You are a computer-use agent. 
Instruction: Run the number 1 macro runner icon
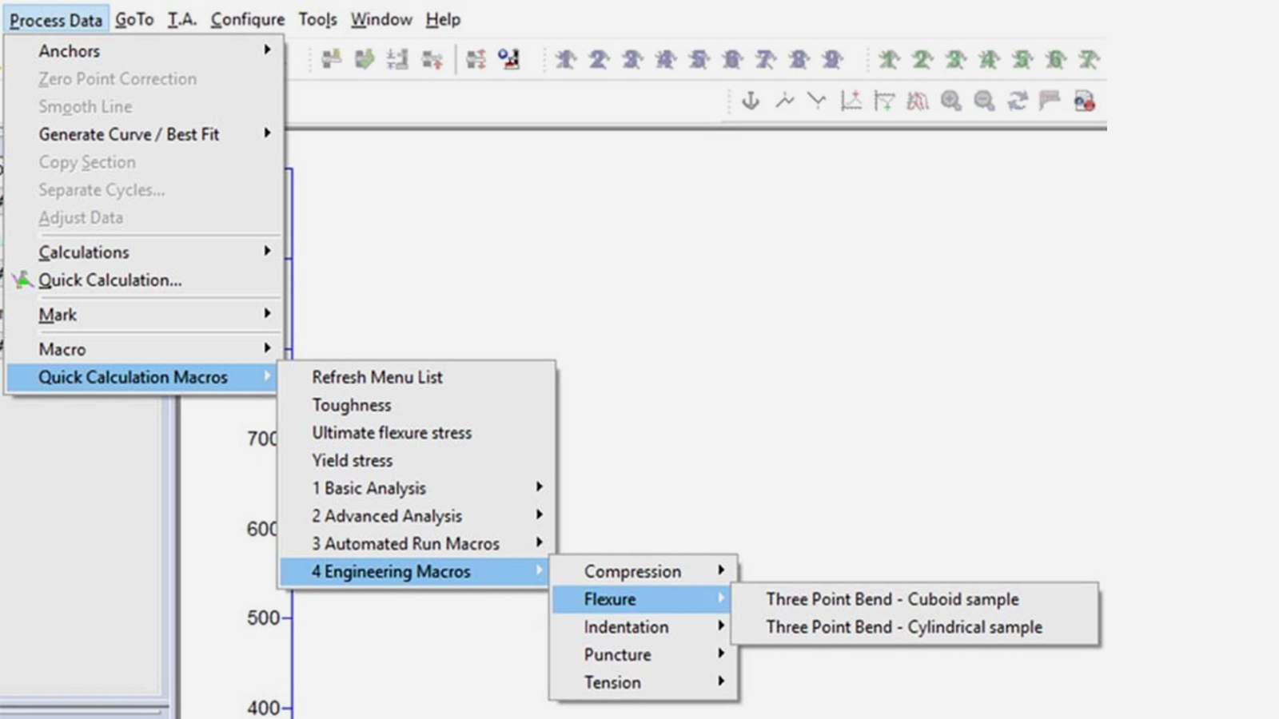tap(564, 59)
